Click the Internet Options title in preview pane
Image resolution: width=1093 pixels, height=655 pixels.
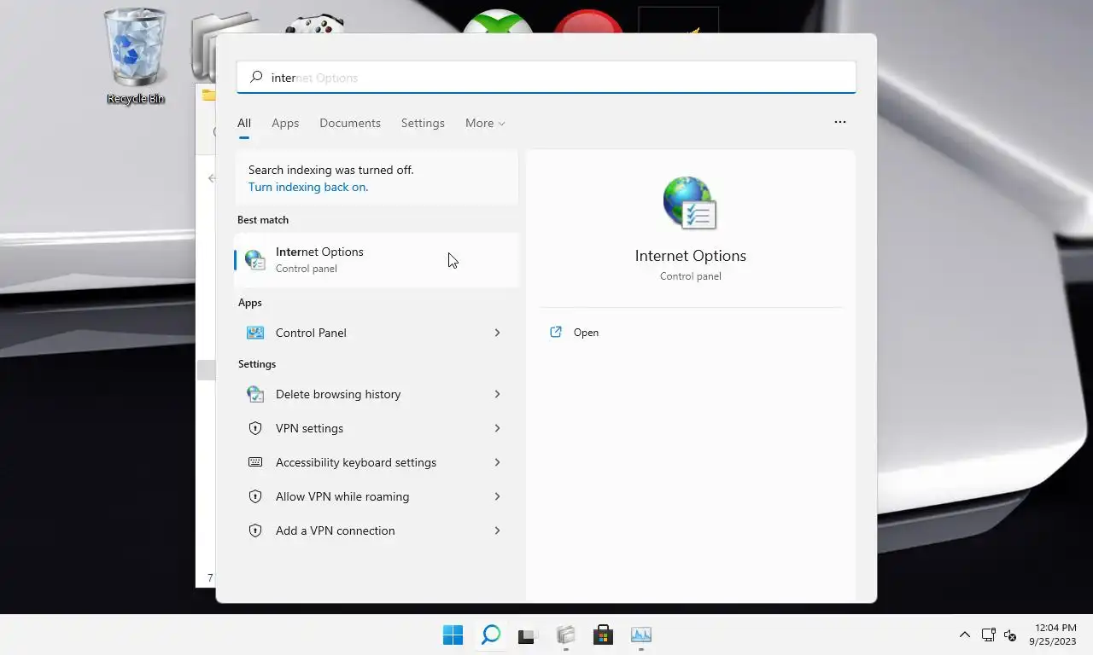pyautogui.click(x=691, y=256)
